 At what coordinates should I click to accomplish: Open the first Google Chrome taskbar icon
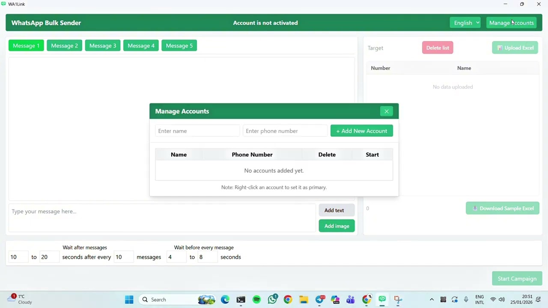288,299
